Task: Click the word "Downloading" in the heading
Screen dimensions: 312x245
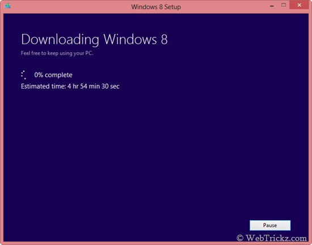Action: [60, 39]
